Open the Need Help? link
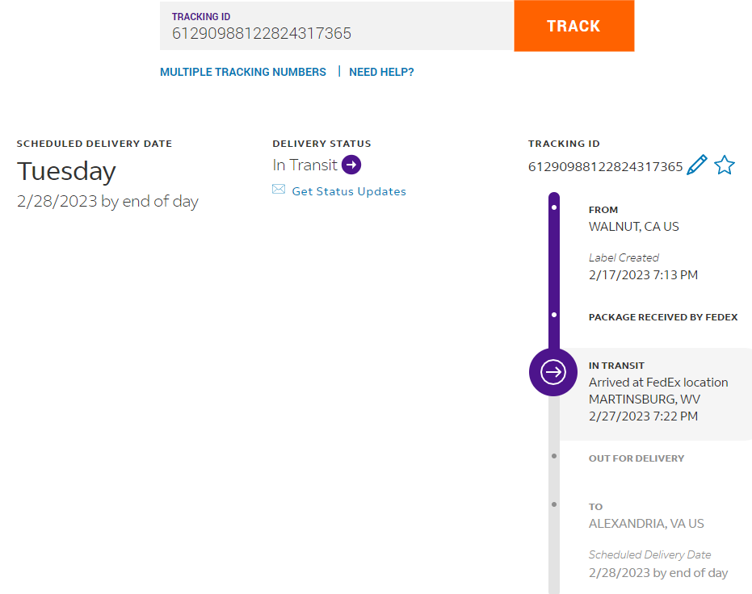 (x=381, y=72)
